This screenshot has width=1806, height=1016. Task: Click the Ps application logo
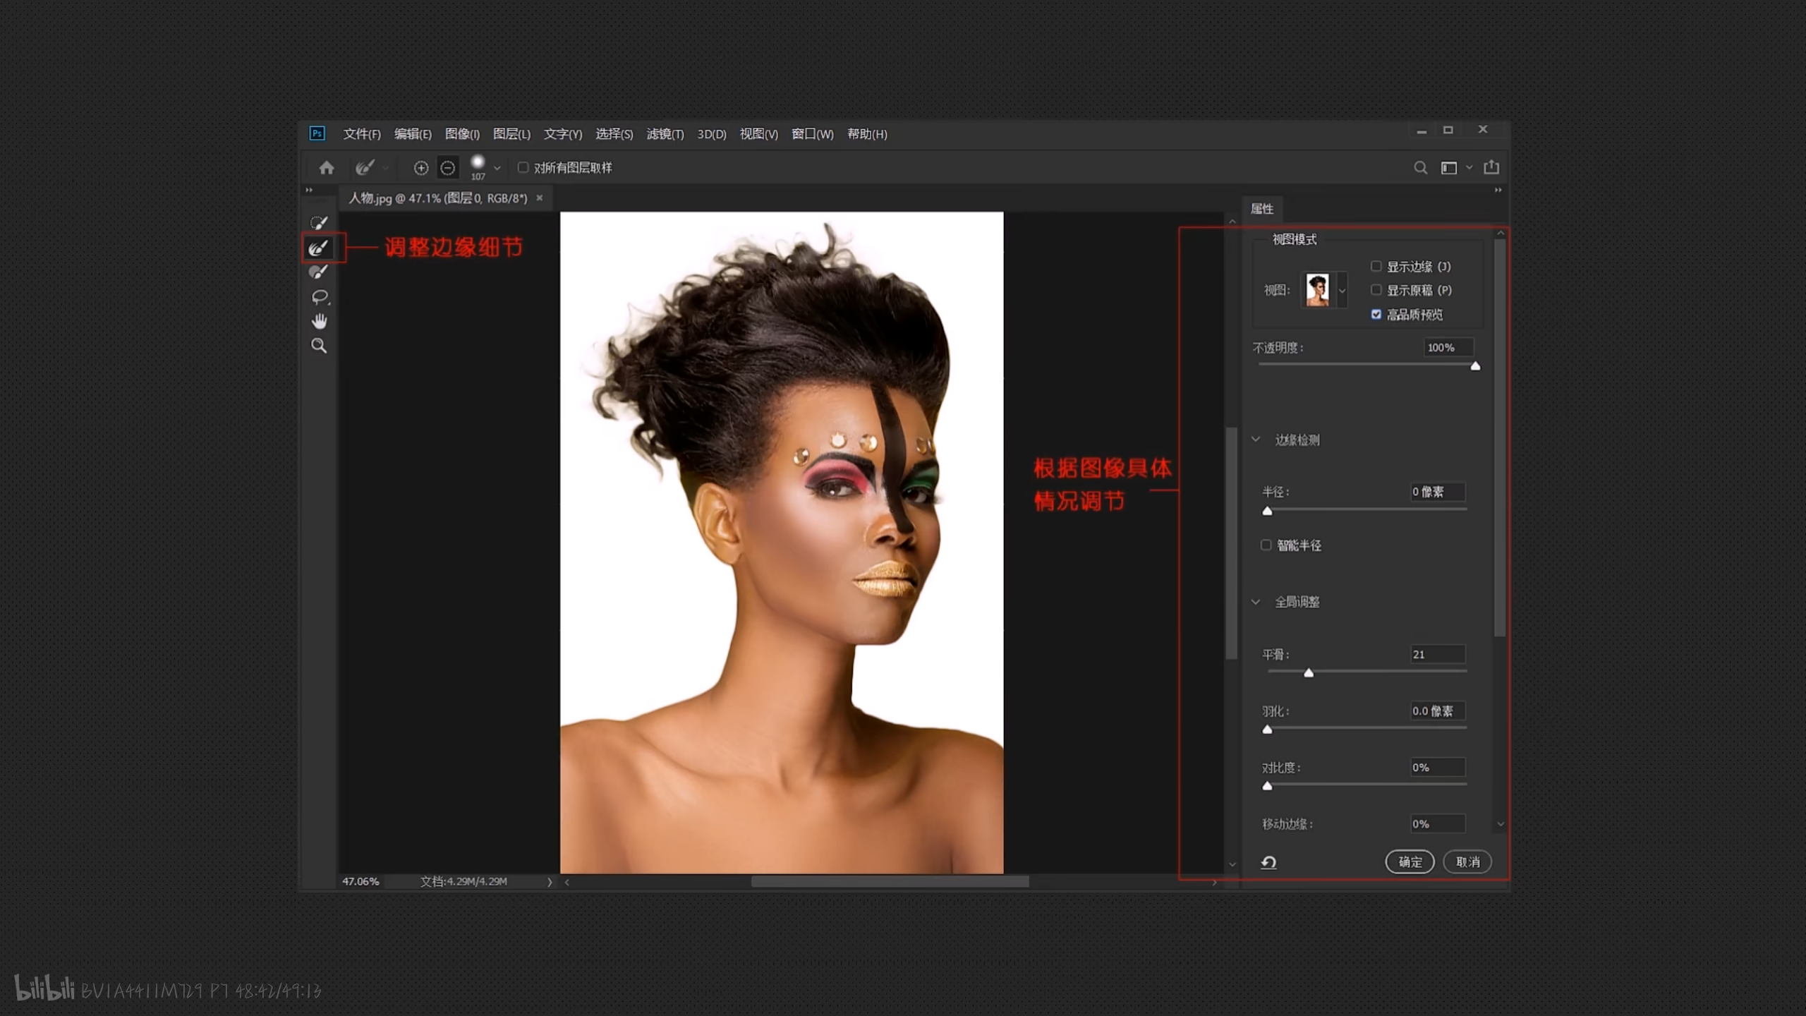(x=317, y=133)
